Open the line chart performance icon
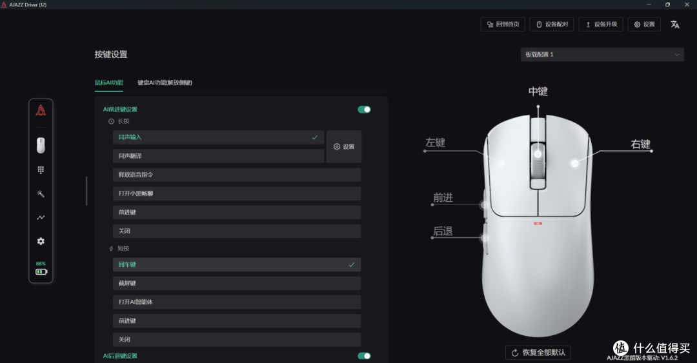This screenshot has width=697, height=363. [x=41, y=217]
